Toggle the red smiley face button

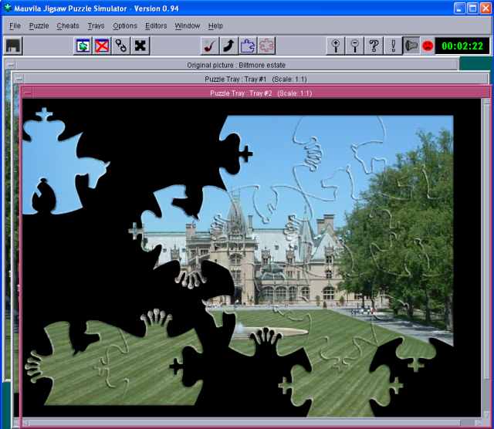pyautogui.click(x=428, y=46)
